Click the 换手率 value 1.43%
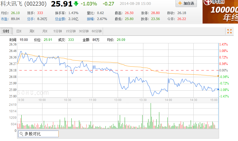Screen dimensions: 238x141 pyautogui.click(x=73, y=13)
